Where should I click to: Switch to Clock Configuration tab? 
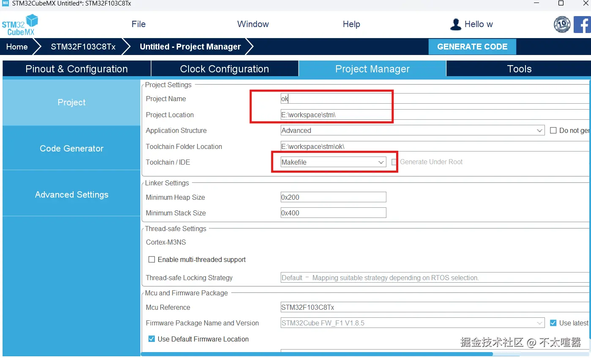click(x=224, y=69)
